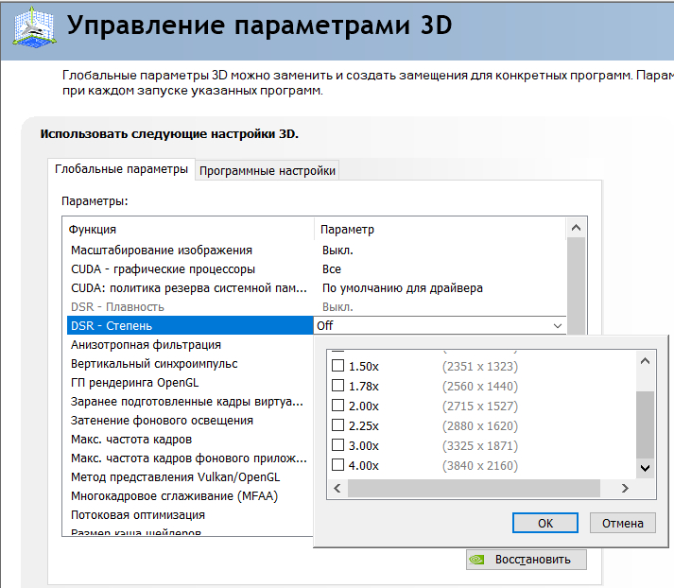Click the horizontal scrollbar thumb in DSR popup
Viewport: 674px width, 588px height.
tap(474, 489)
